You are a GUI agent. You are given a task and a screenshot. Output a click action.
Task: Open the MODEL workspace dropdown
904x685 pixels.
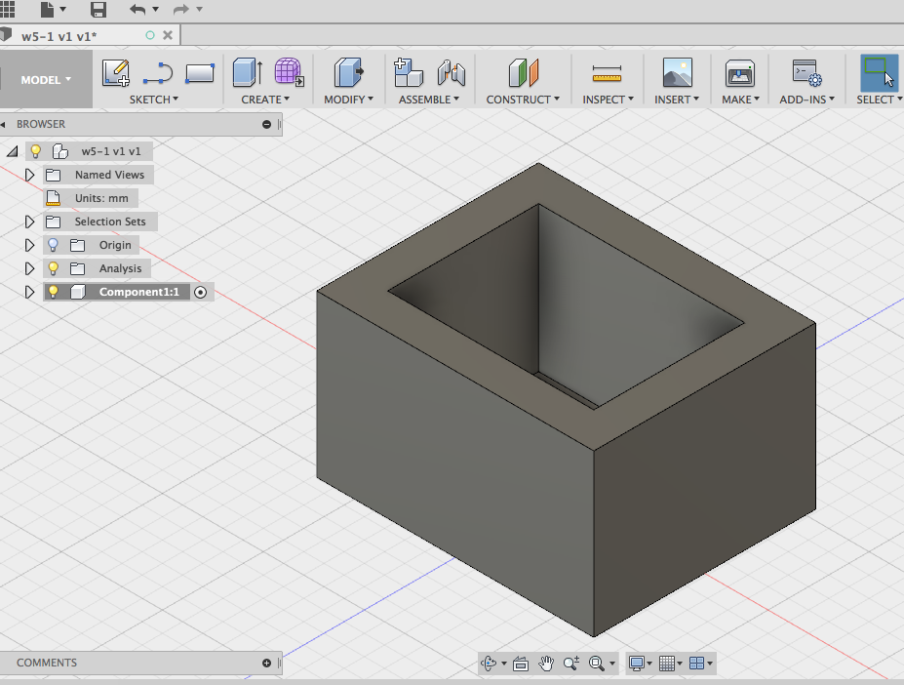pos(46,80)
